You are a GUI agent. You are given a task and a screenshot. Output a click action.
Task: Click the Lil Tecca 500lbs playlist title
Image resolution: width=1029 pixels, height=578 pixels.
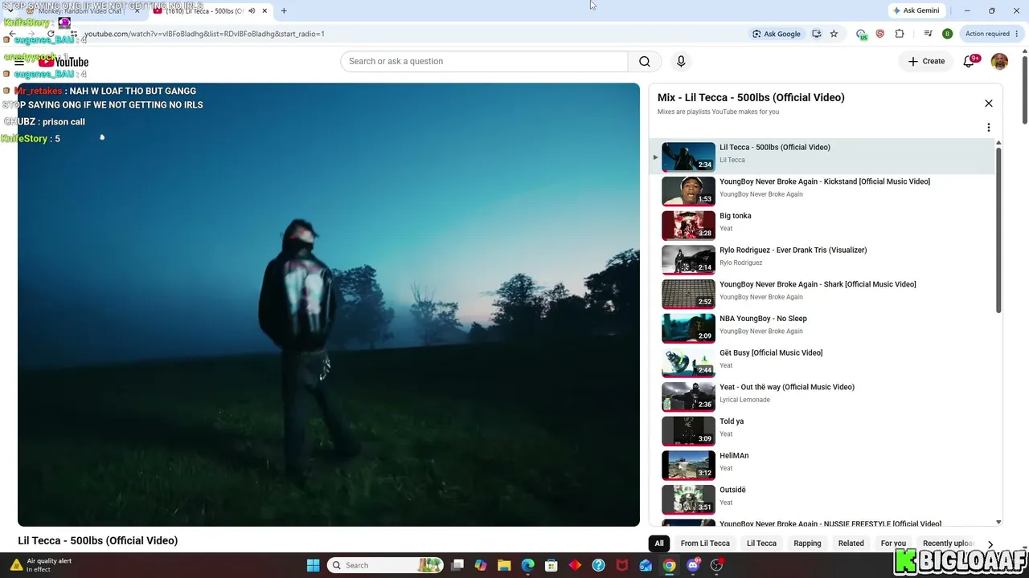(775, 148)
